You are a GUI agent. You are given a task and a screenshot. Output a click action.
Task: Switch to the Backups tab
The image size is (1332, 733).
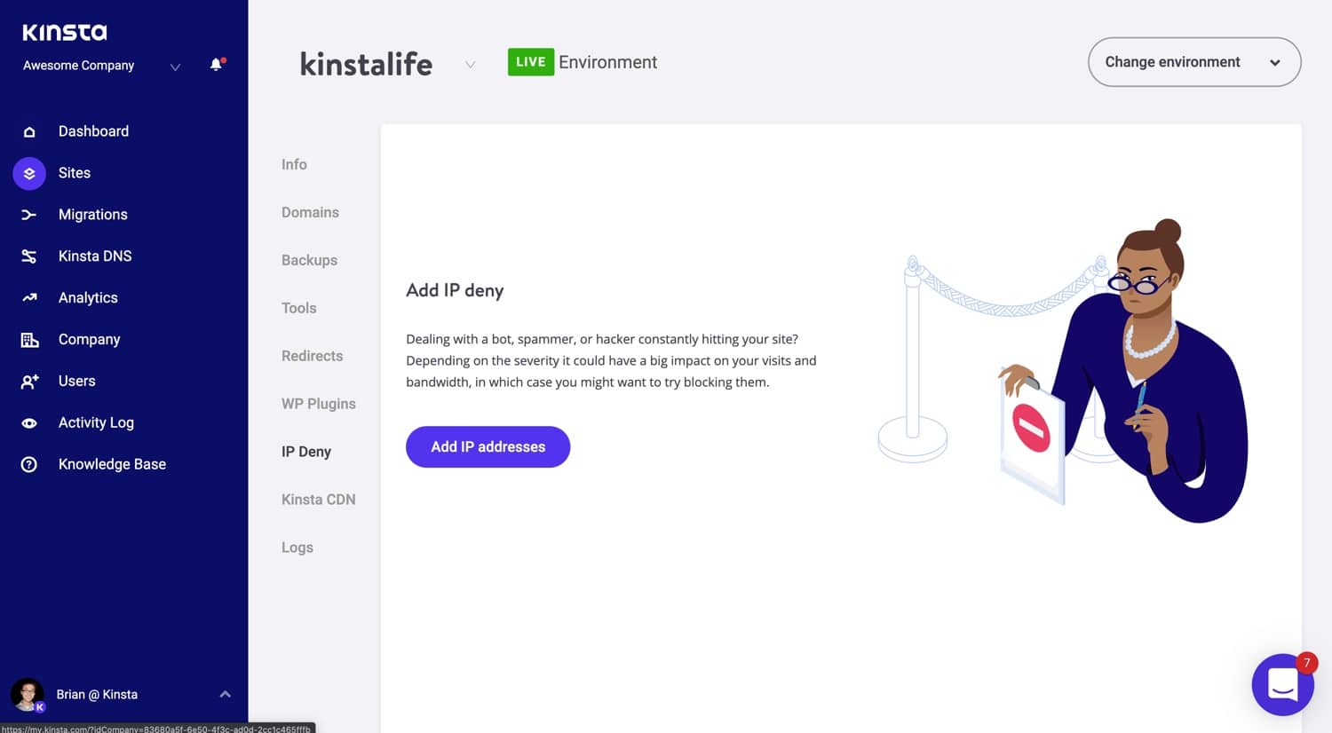309,260
